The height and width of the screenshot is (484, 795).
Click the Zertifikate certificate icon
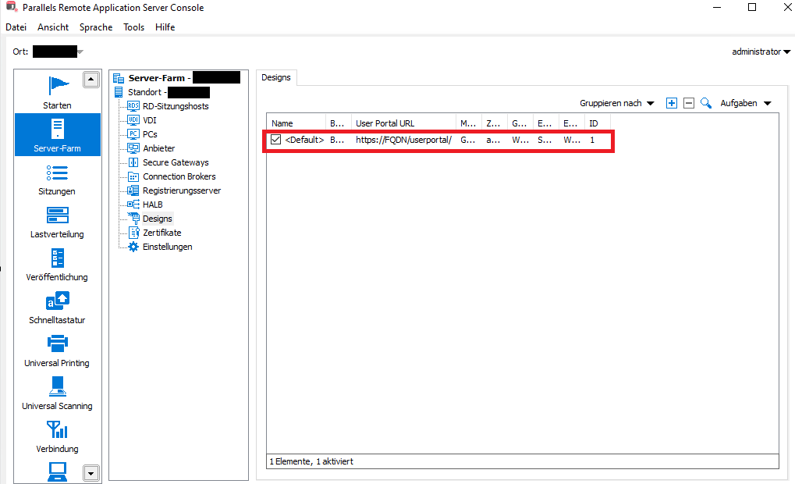pos(134,233)
